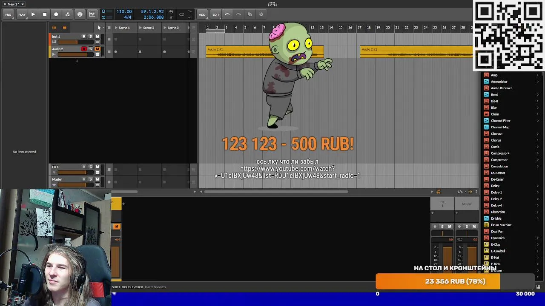The height and width of the screenshot is (306, 545).
Task: Toggle the loop icon in transport
Action: (x=182, y=14)
